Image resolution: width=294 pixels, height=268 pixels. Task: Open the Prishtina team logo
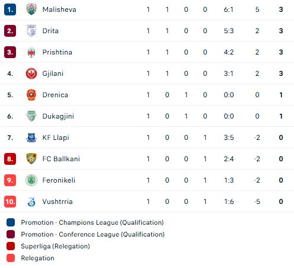(x=31, y=52)
